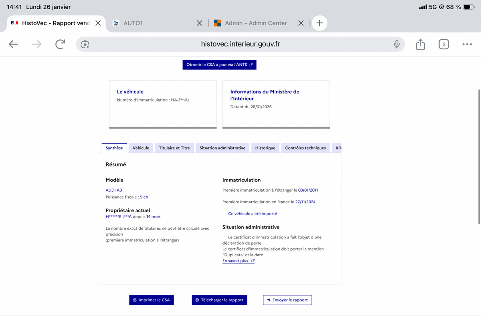Reload the page with refresh icon

60,45
